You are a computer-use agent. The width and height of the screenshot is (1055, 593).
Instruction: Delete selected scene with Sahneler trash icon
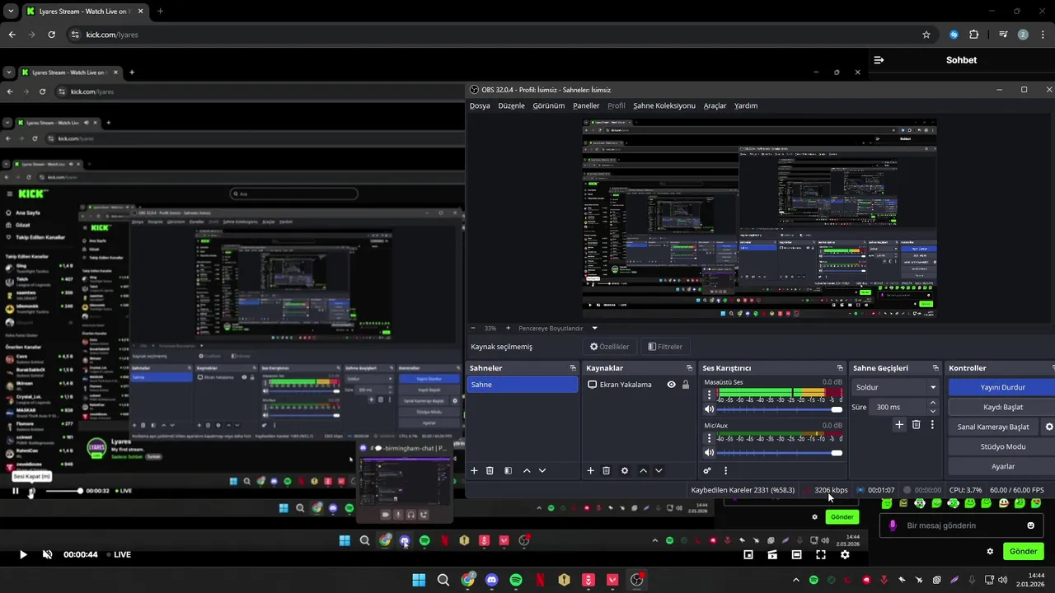(x=490, y=470)
